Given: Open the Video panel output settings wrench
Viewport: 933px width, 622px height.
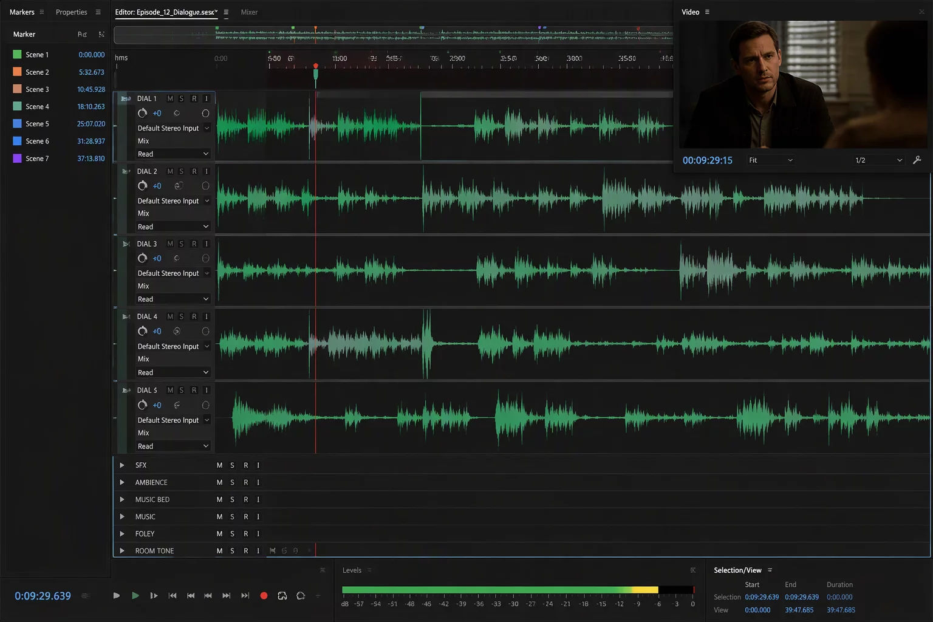Looking at the screenshot, I should [917, 160].
